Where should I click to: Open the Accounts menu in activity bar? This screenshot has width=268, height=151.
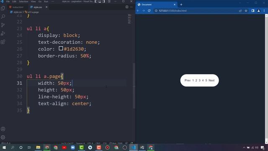3,129
